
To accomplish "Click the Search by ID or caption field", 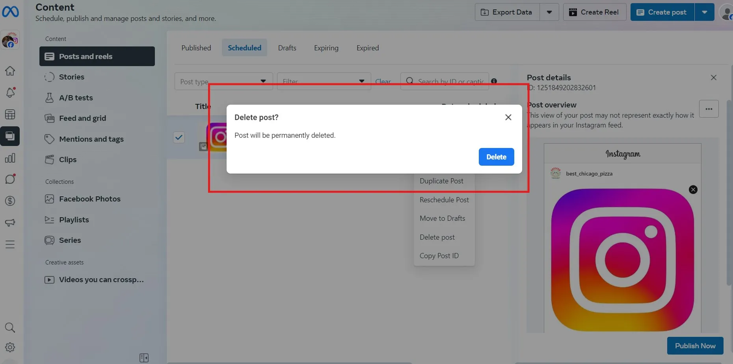I will coord(445,81).
